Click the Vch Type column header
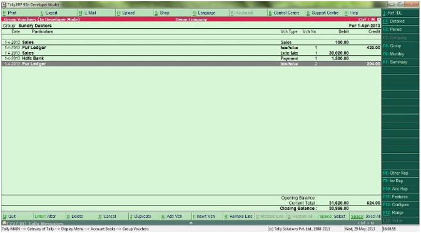Screen dimensions: 421x233 pyautogui.click(x=289, y=31)
